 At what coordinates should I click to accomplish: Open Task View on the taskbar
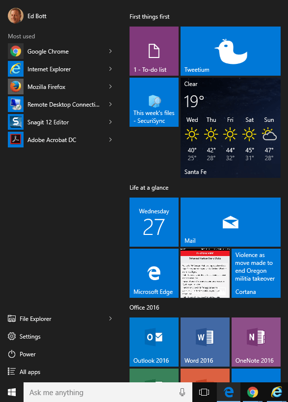(204, 392)
